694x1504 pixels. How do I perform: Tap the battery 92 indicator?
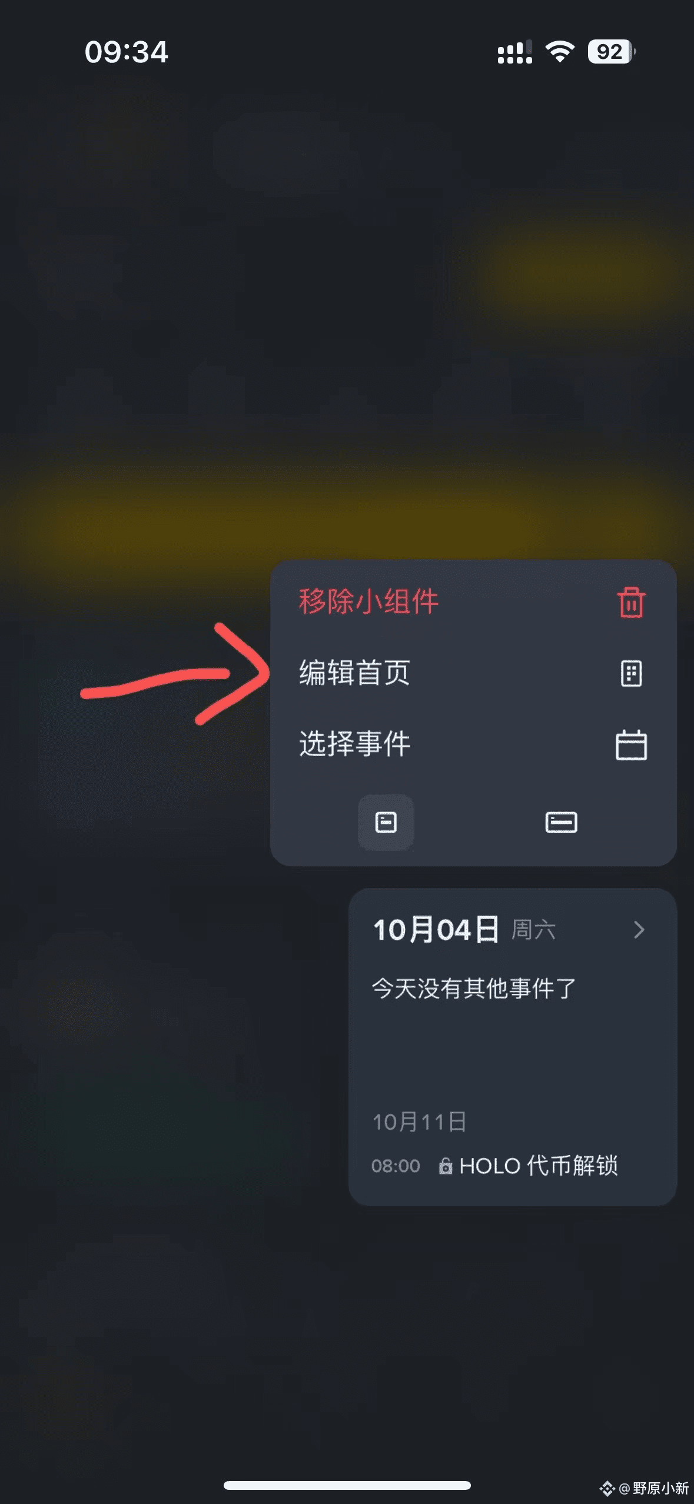tap(612, 52)
